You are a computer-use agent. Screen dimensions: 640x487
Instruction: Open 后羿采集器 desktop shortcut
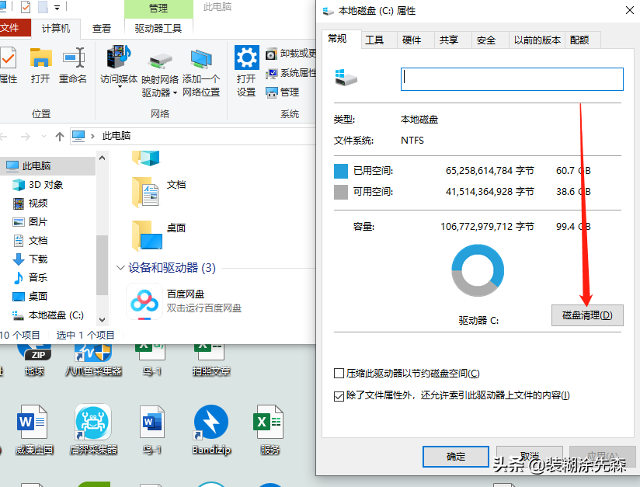coord(93,422)
